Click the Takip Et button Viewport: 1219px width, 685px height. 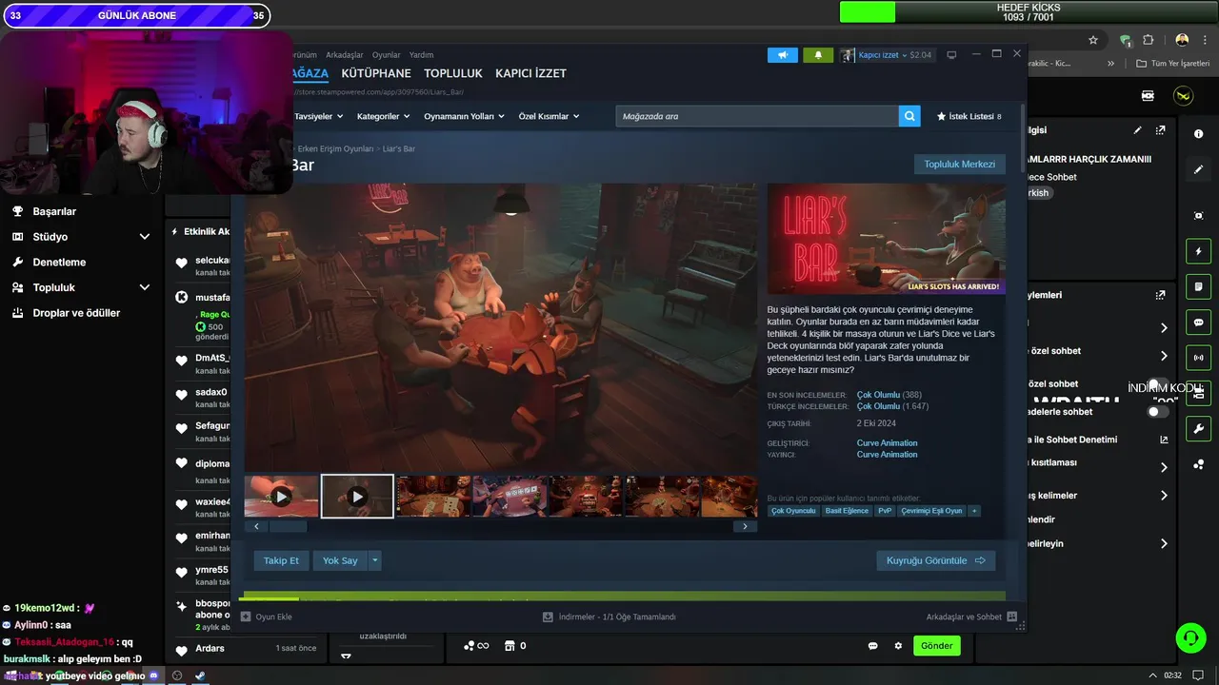pos(281,560)
